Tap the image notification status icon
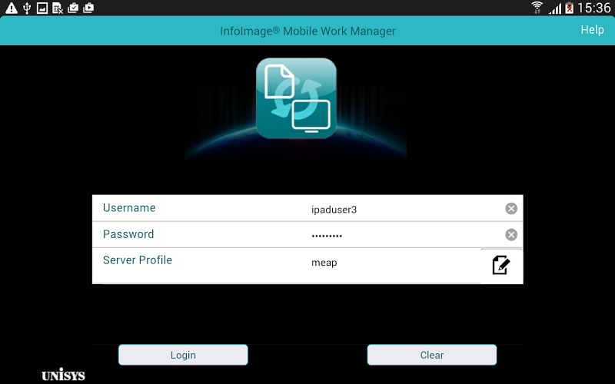Image resolution: width=615 pixels, height=384 pixels. click(42, 8)
